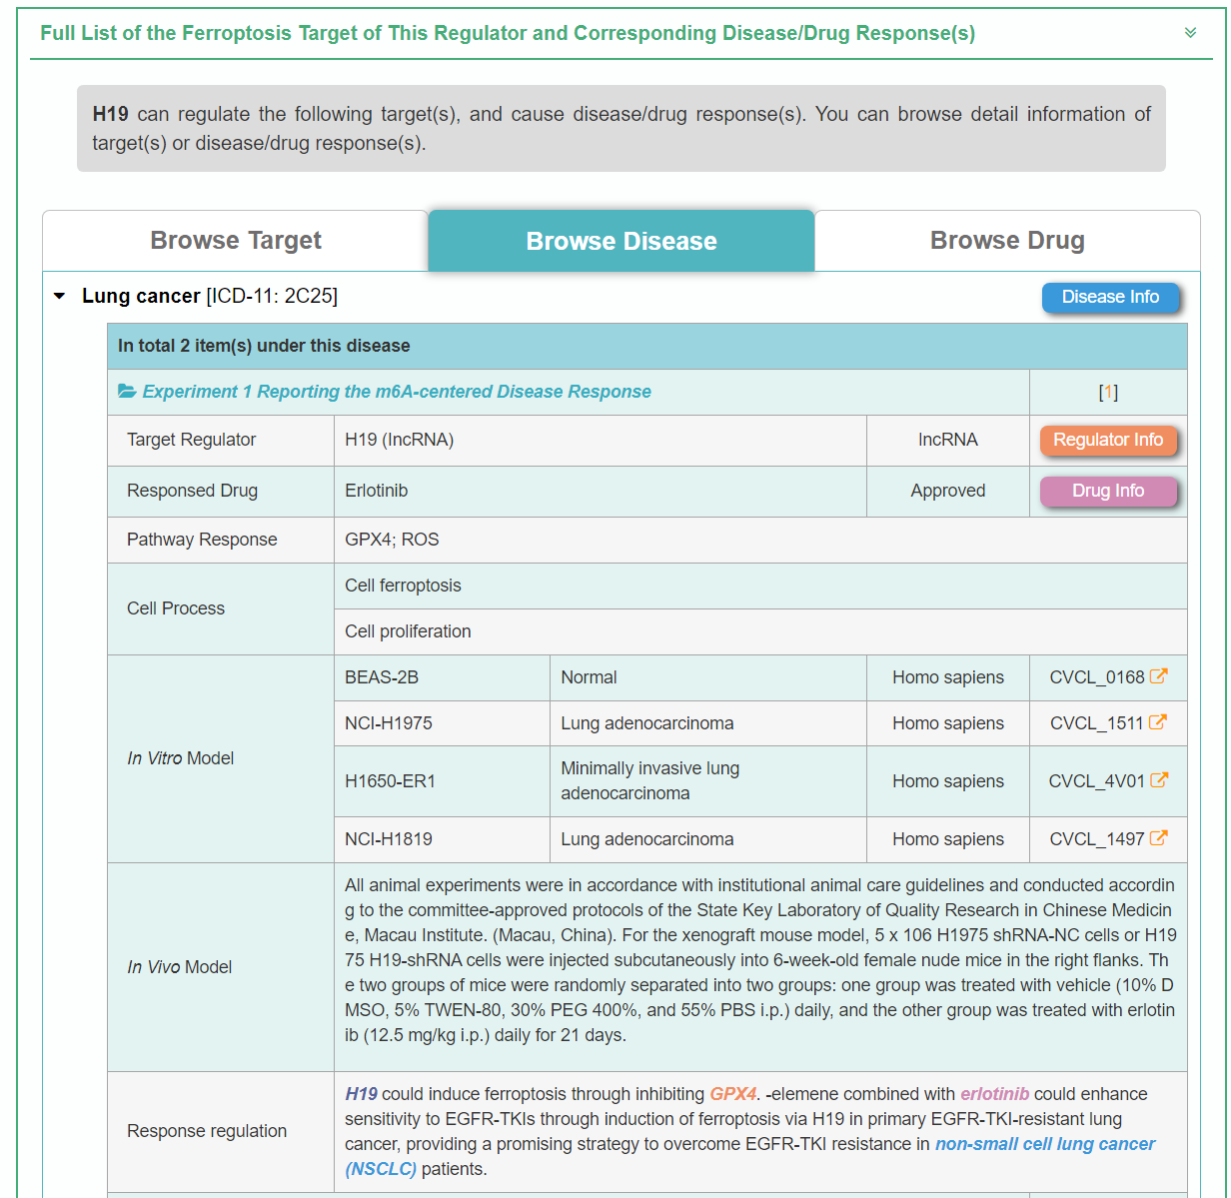The image size is (1231, 1198).
Task: Open external link icon for CVCL_0168
Action: [1158, 676]
